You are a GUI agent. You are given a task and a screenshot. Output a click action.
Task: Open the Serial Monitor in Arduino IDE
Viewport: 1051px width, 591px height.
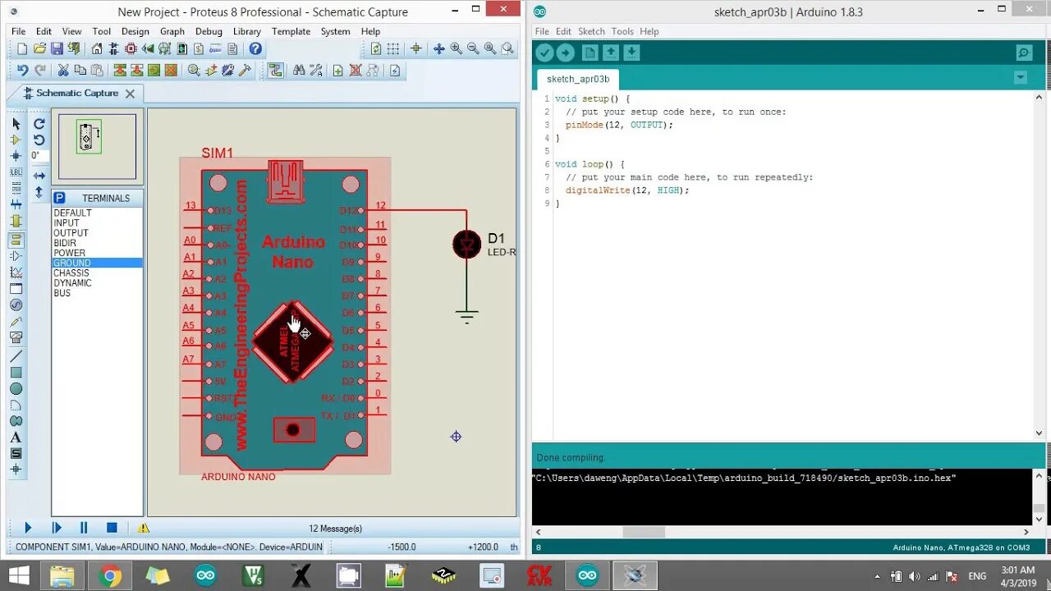click(x=1024, y=53)
